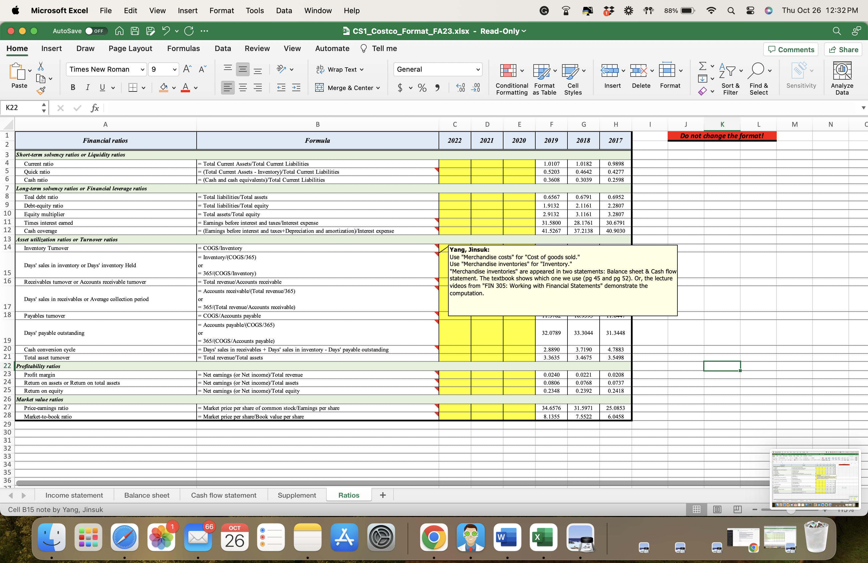Click Decrease Decimal icon
Image resolution: width=868 pixels, height=563 pixels.
pyautogui.click(x=476, y=87)
